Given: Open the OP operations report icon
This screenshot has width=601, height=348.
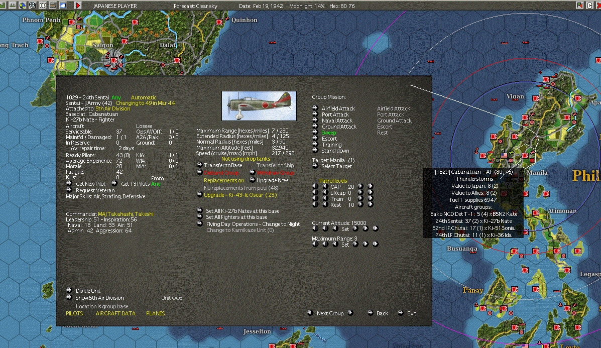Looking at the screenshot, I should click(43, 5).
